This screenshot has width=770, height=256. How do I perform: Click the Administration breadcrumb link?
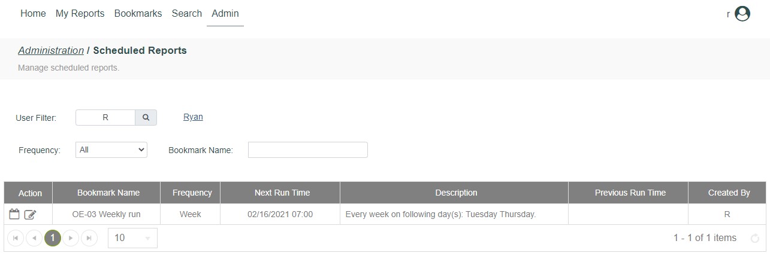click(51, 50)
